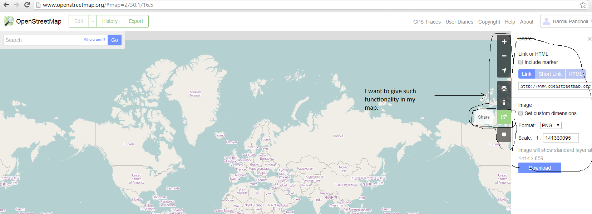Close the Share panel
The width and height of the screenshot is (592, 214).
pyautogui.click(x=589, y=39)
